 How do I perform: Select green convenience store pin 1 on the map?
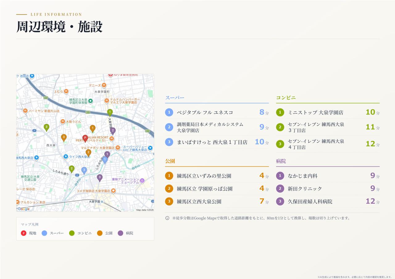[x=110, y=112]
